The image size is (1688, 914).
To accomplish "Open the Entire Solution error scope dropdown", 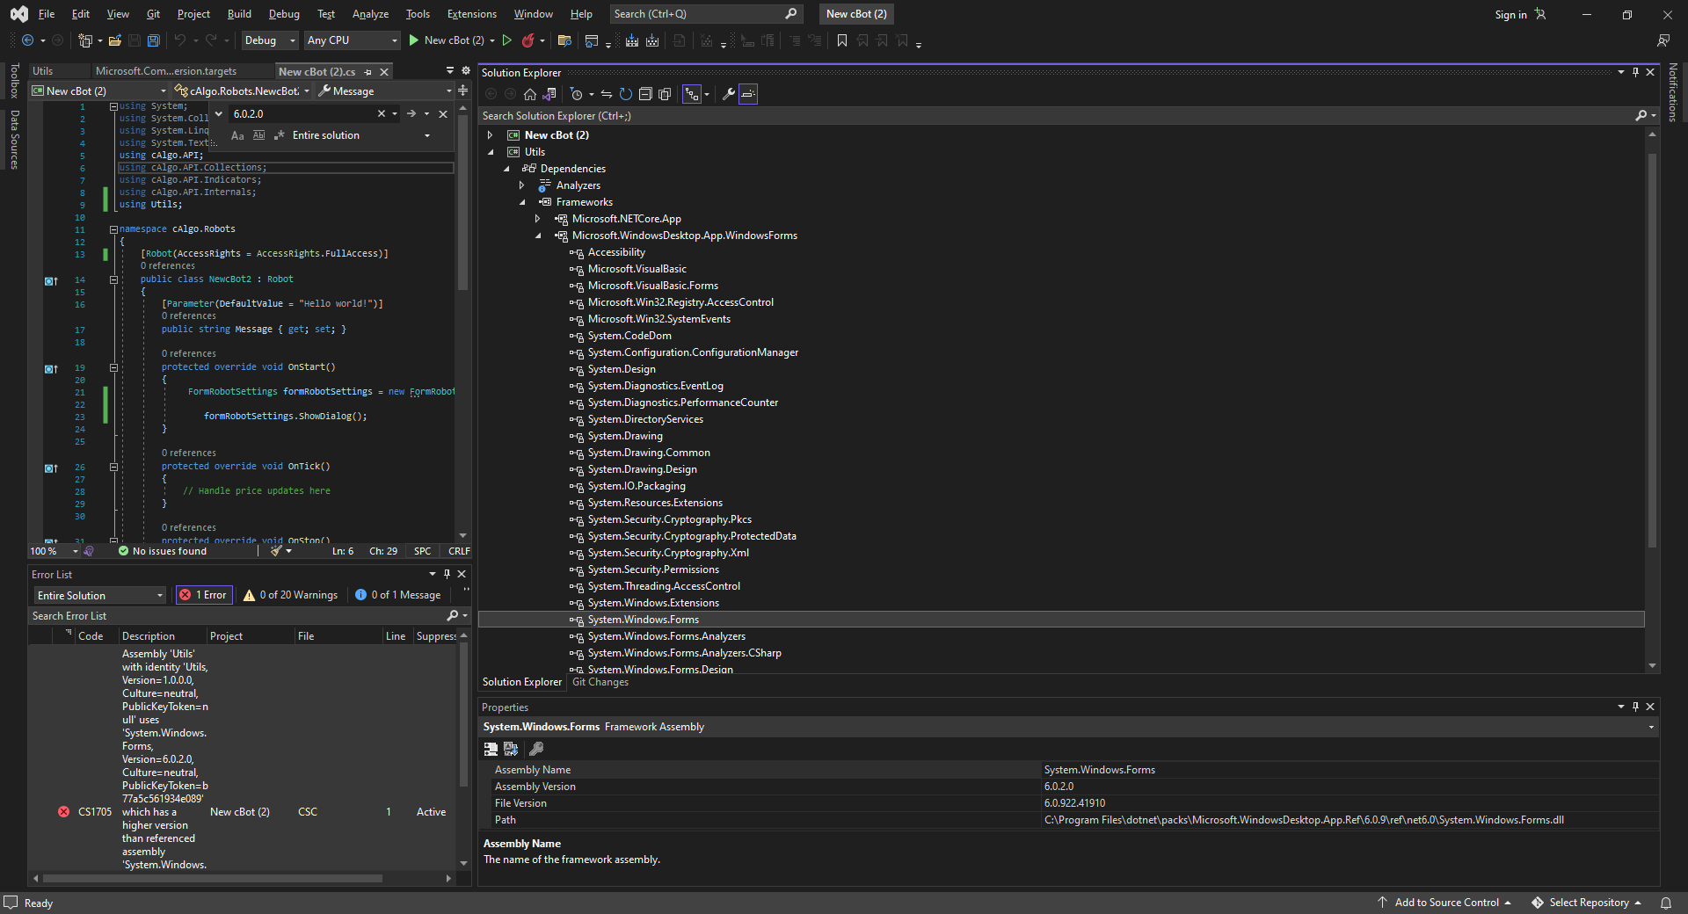I will pyautogui.click(x=99, y=595).
